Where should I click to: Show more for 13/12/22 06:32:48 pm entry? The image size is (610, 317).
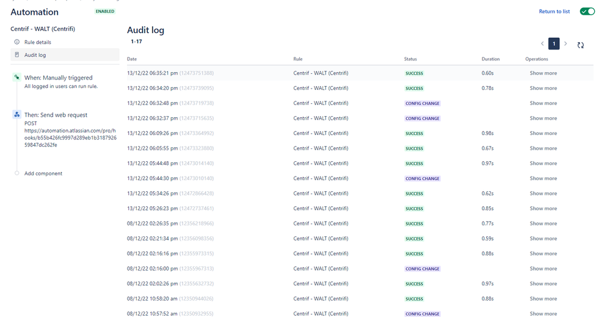(543, 103)
